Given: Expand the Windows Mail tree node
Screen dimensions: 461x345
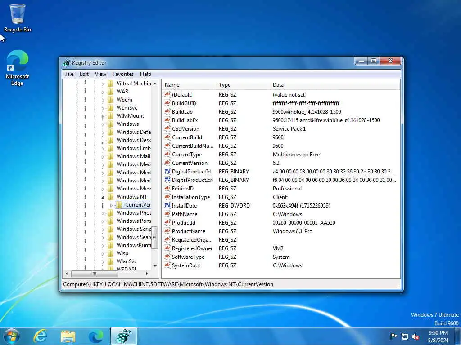Looking at the screenshot, I should point(103,157).
